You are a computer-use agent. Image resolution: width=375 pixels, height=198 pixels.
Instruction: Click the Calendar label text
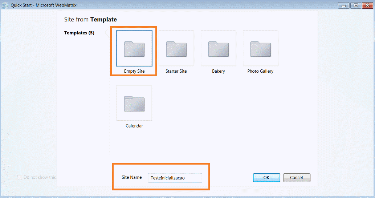point(134,126)
